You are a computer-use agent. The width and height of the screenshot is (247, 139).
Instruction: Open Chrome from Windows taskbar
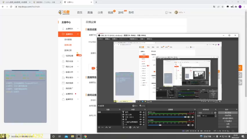tap(85, 137)
